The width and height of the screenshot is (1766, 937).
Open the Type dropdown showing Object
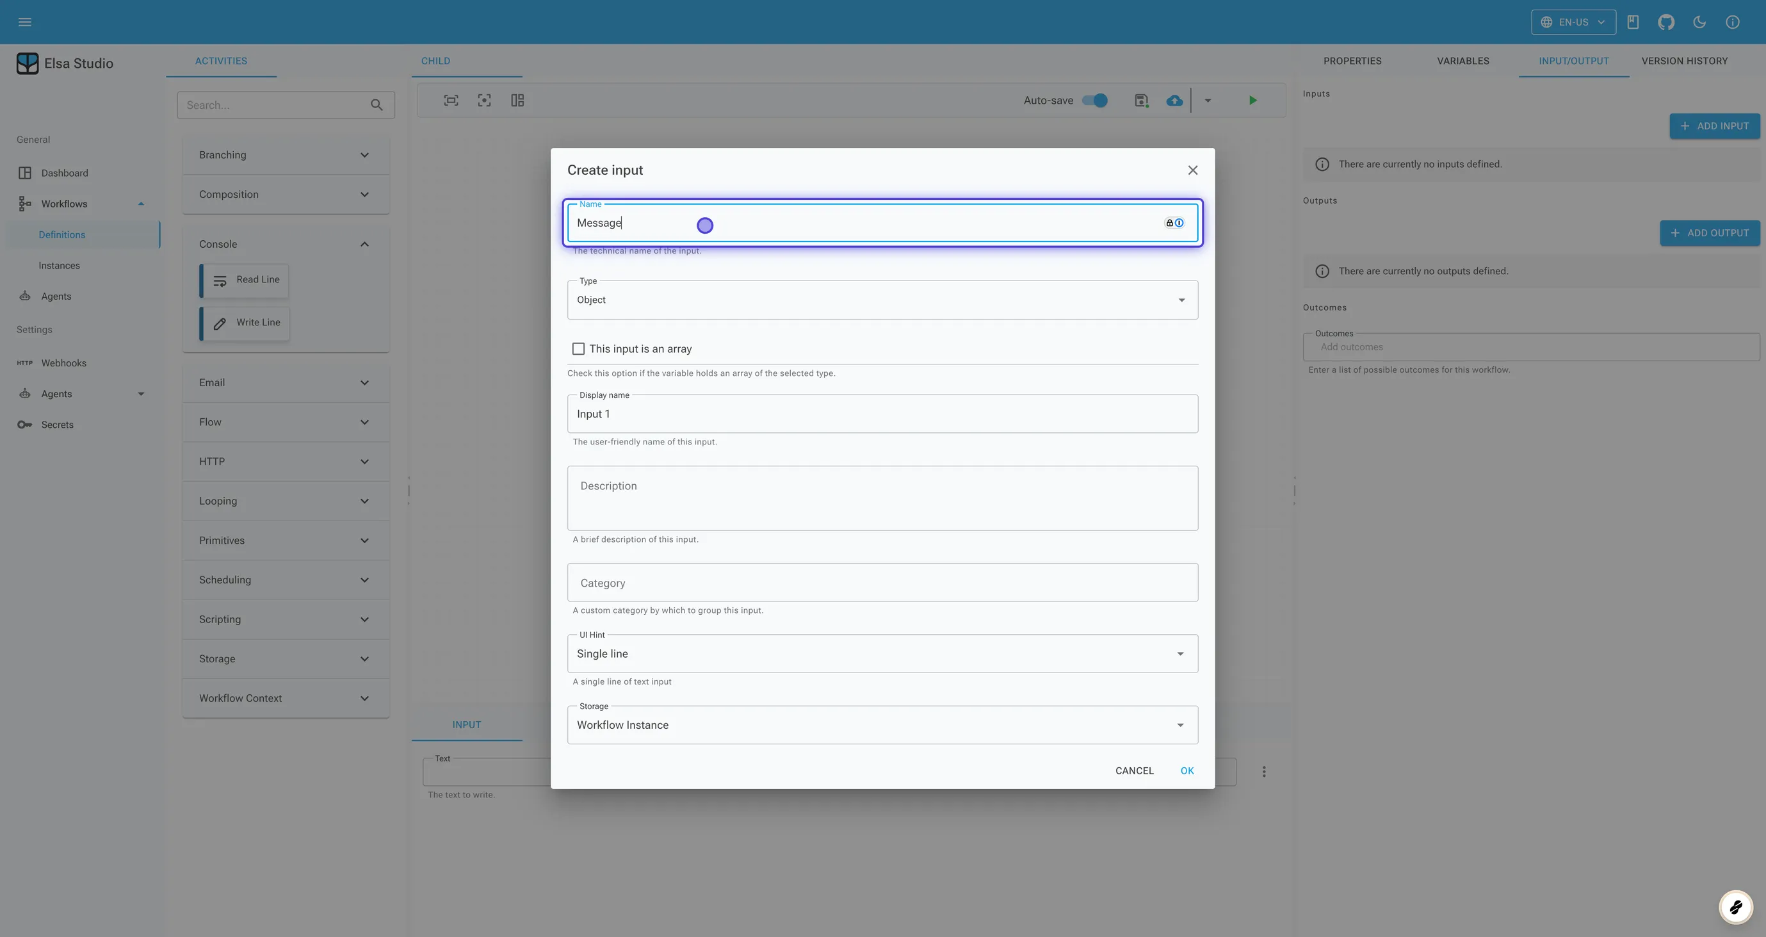(x=882, y=300)
